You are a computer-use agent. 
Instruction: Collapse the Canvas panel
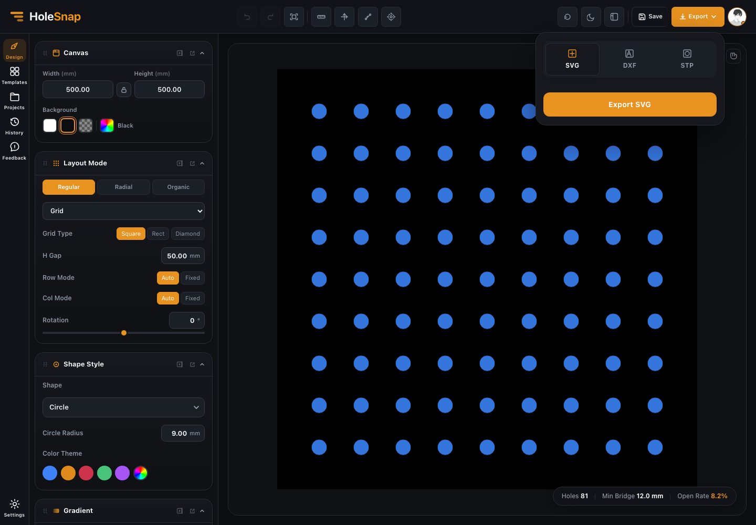pos(202,53)
